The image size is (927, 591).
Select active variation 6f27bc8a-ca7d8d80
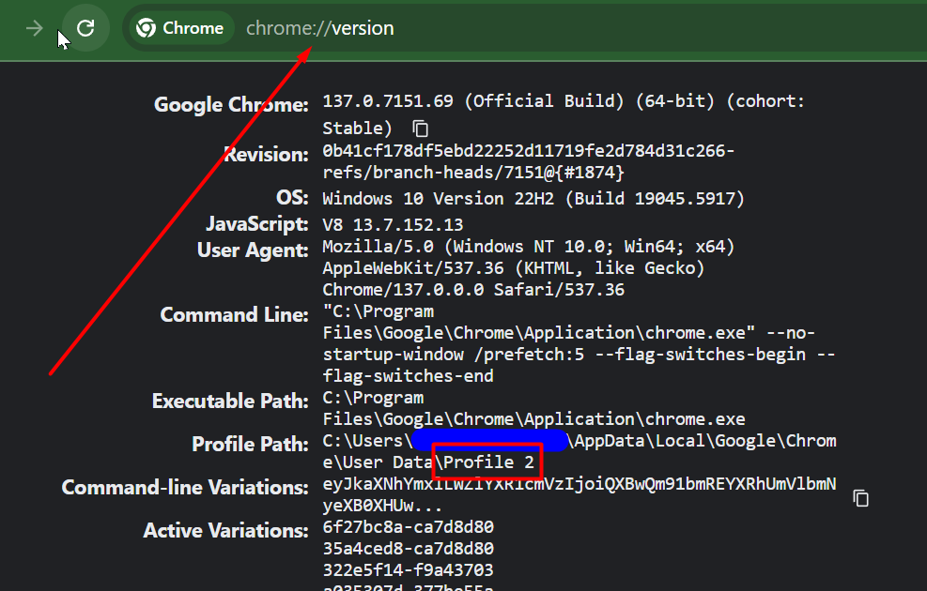pyautogui.click(x=408, y=526)
